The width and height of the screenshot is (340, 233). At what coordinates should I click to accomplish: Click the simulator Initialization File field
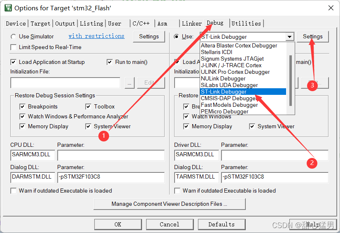(x=65, y=83)
